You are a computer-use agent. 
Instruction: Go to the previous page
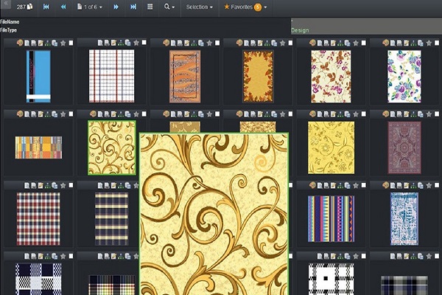click(x=63, y=7)
